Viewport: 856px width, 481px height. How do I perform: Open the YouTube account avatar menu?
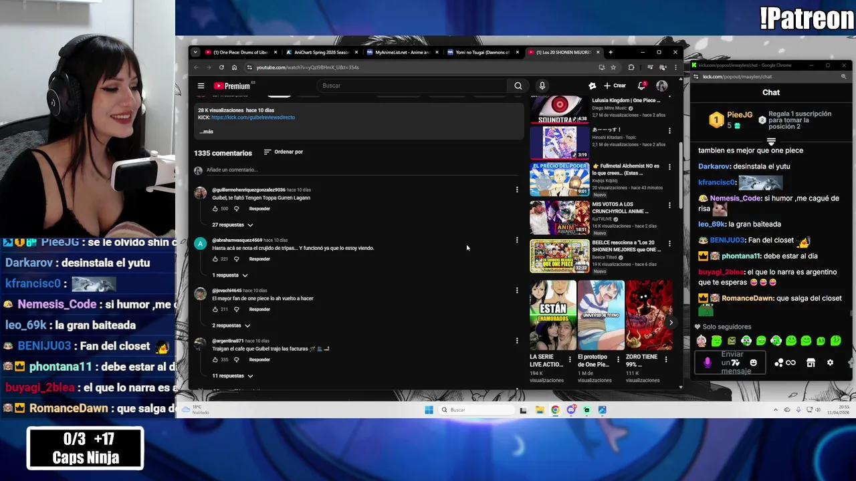coord(661,86)
